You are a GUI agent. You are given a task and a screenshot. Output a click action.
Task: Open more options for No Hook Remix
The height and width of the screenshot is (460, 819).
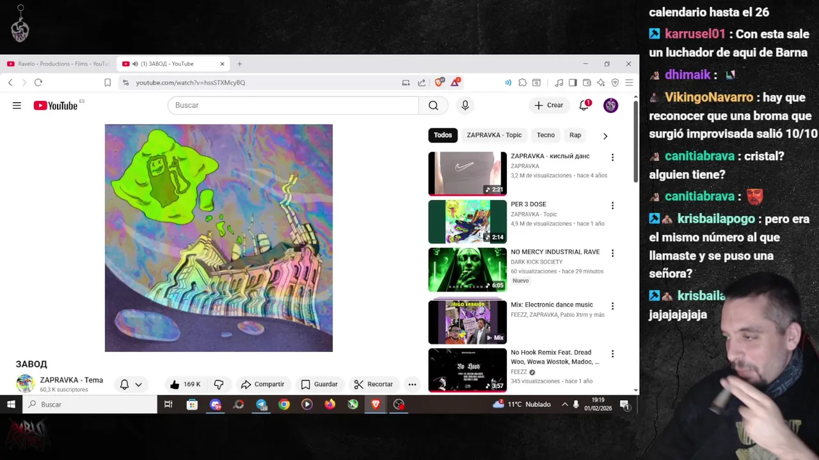(612, 353)
